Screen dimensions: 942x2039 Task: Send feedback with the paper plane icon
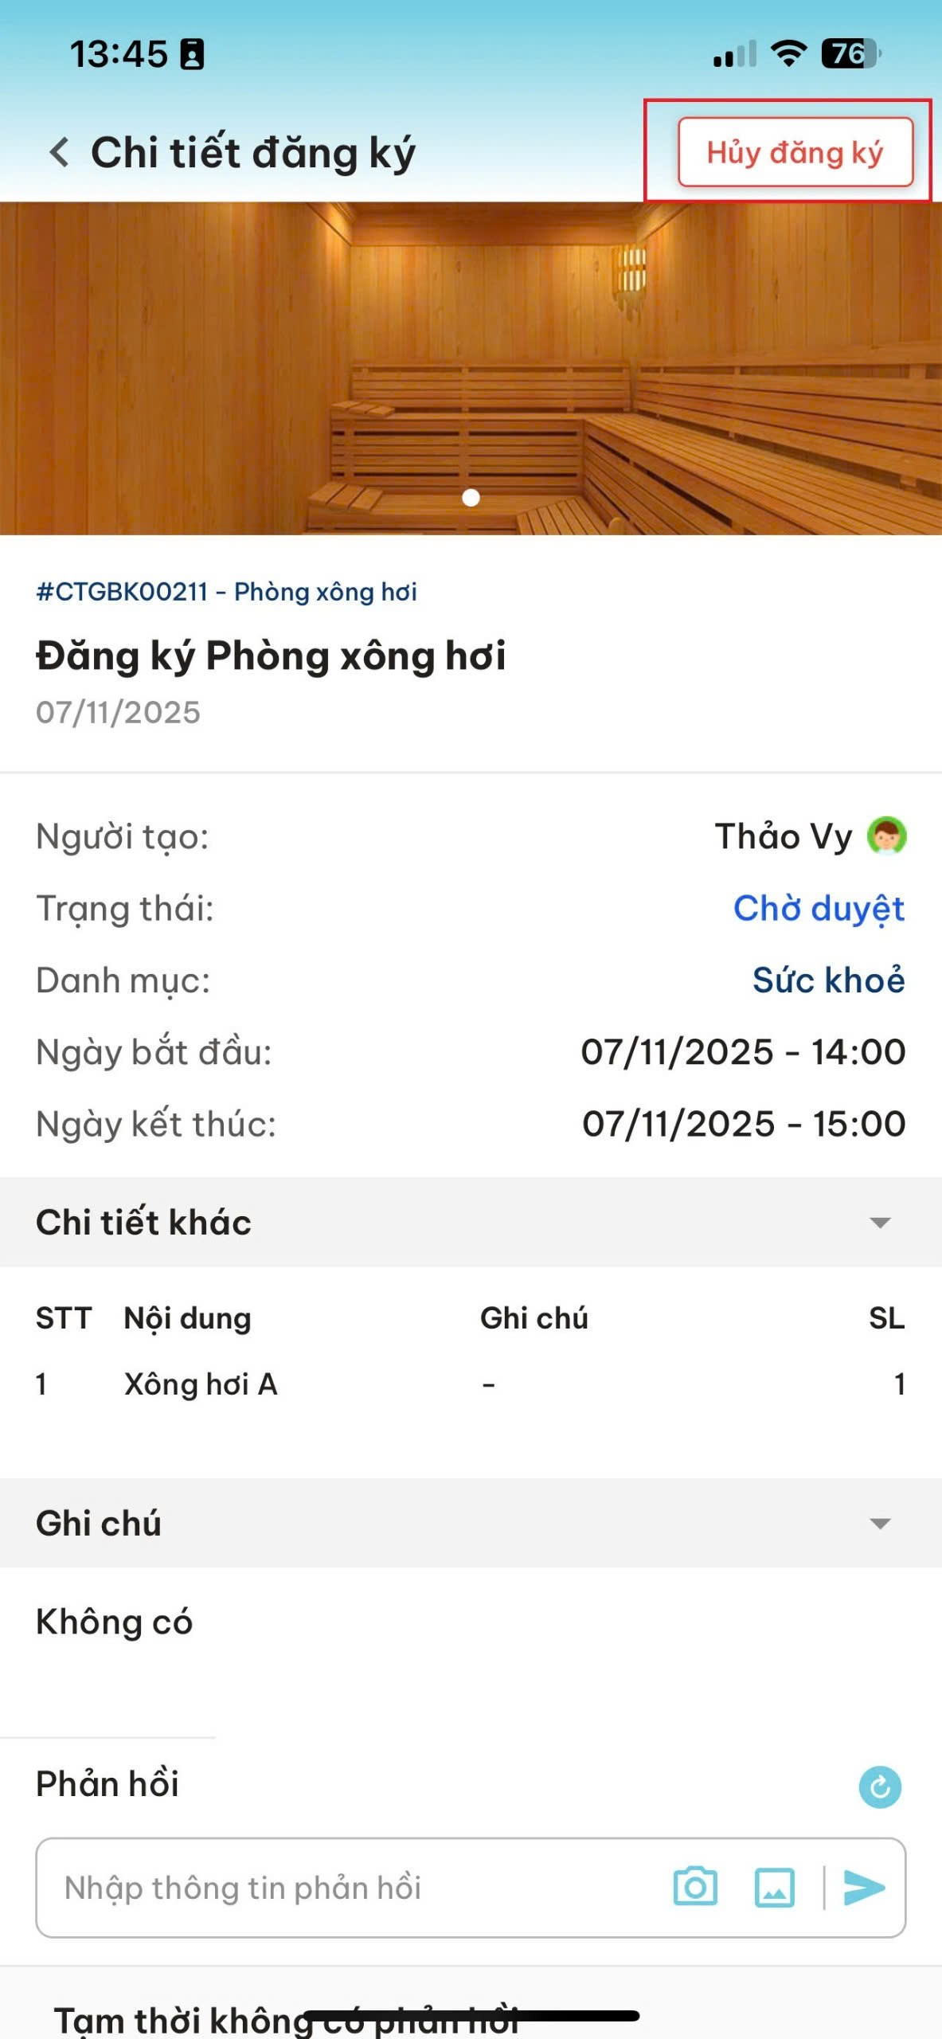coord(864,1887)
